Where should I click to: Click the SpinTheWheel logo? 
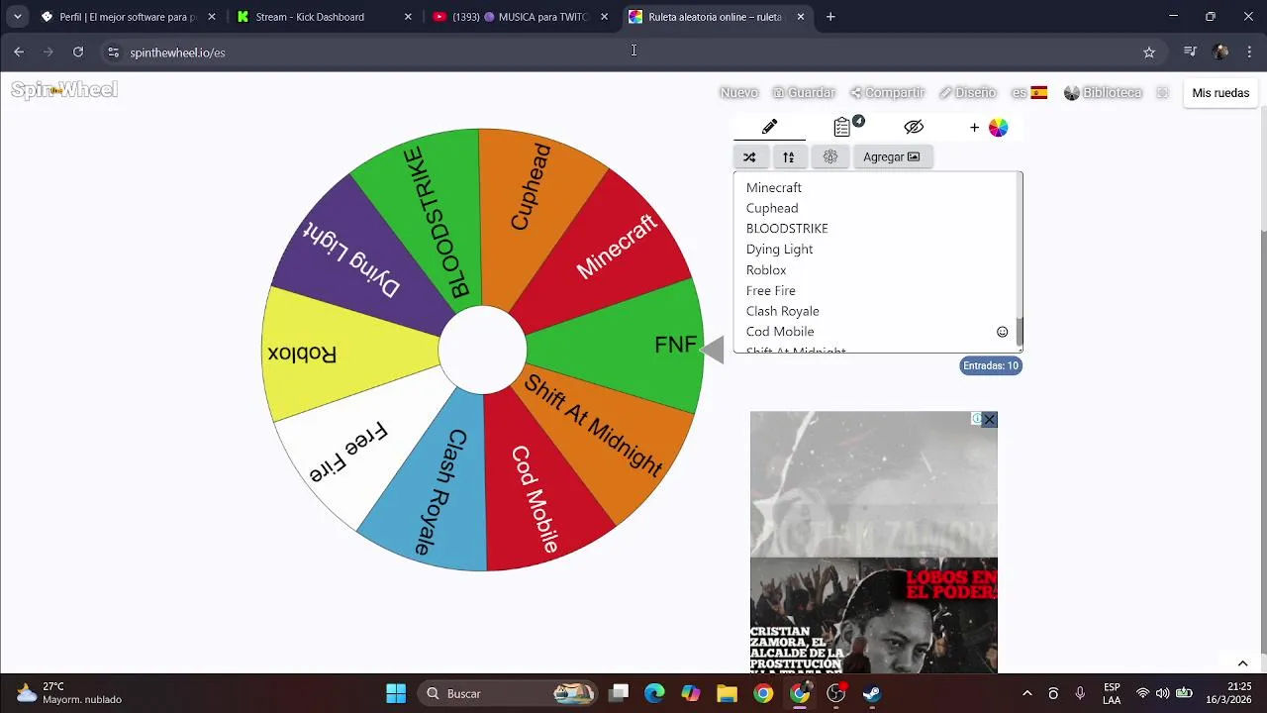point(64,90)
